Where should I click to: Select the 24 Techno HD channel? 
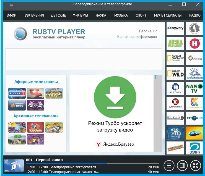pos(194,118)
